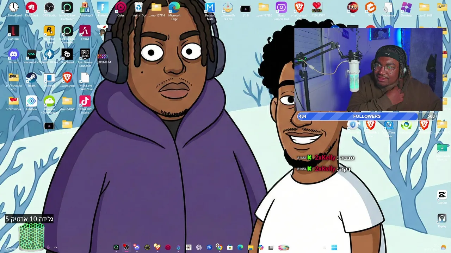The width and height of the screenshot is (451, 253).
Task: Open the CapCut desktop shortcut
Action: tap(442, 197)
